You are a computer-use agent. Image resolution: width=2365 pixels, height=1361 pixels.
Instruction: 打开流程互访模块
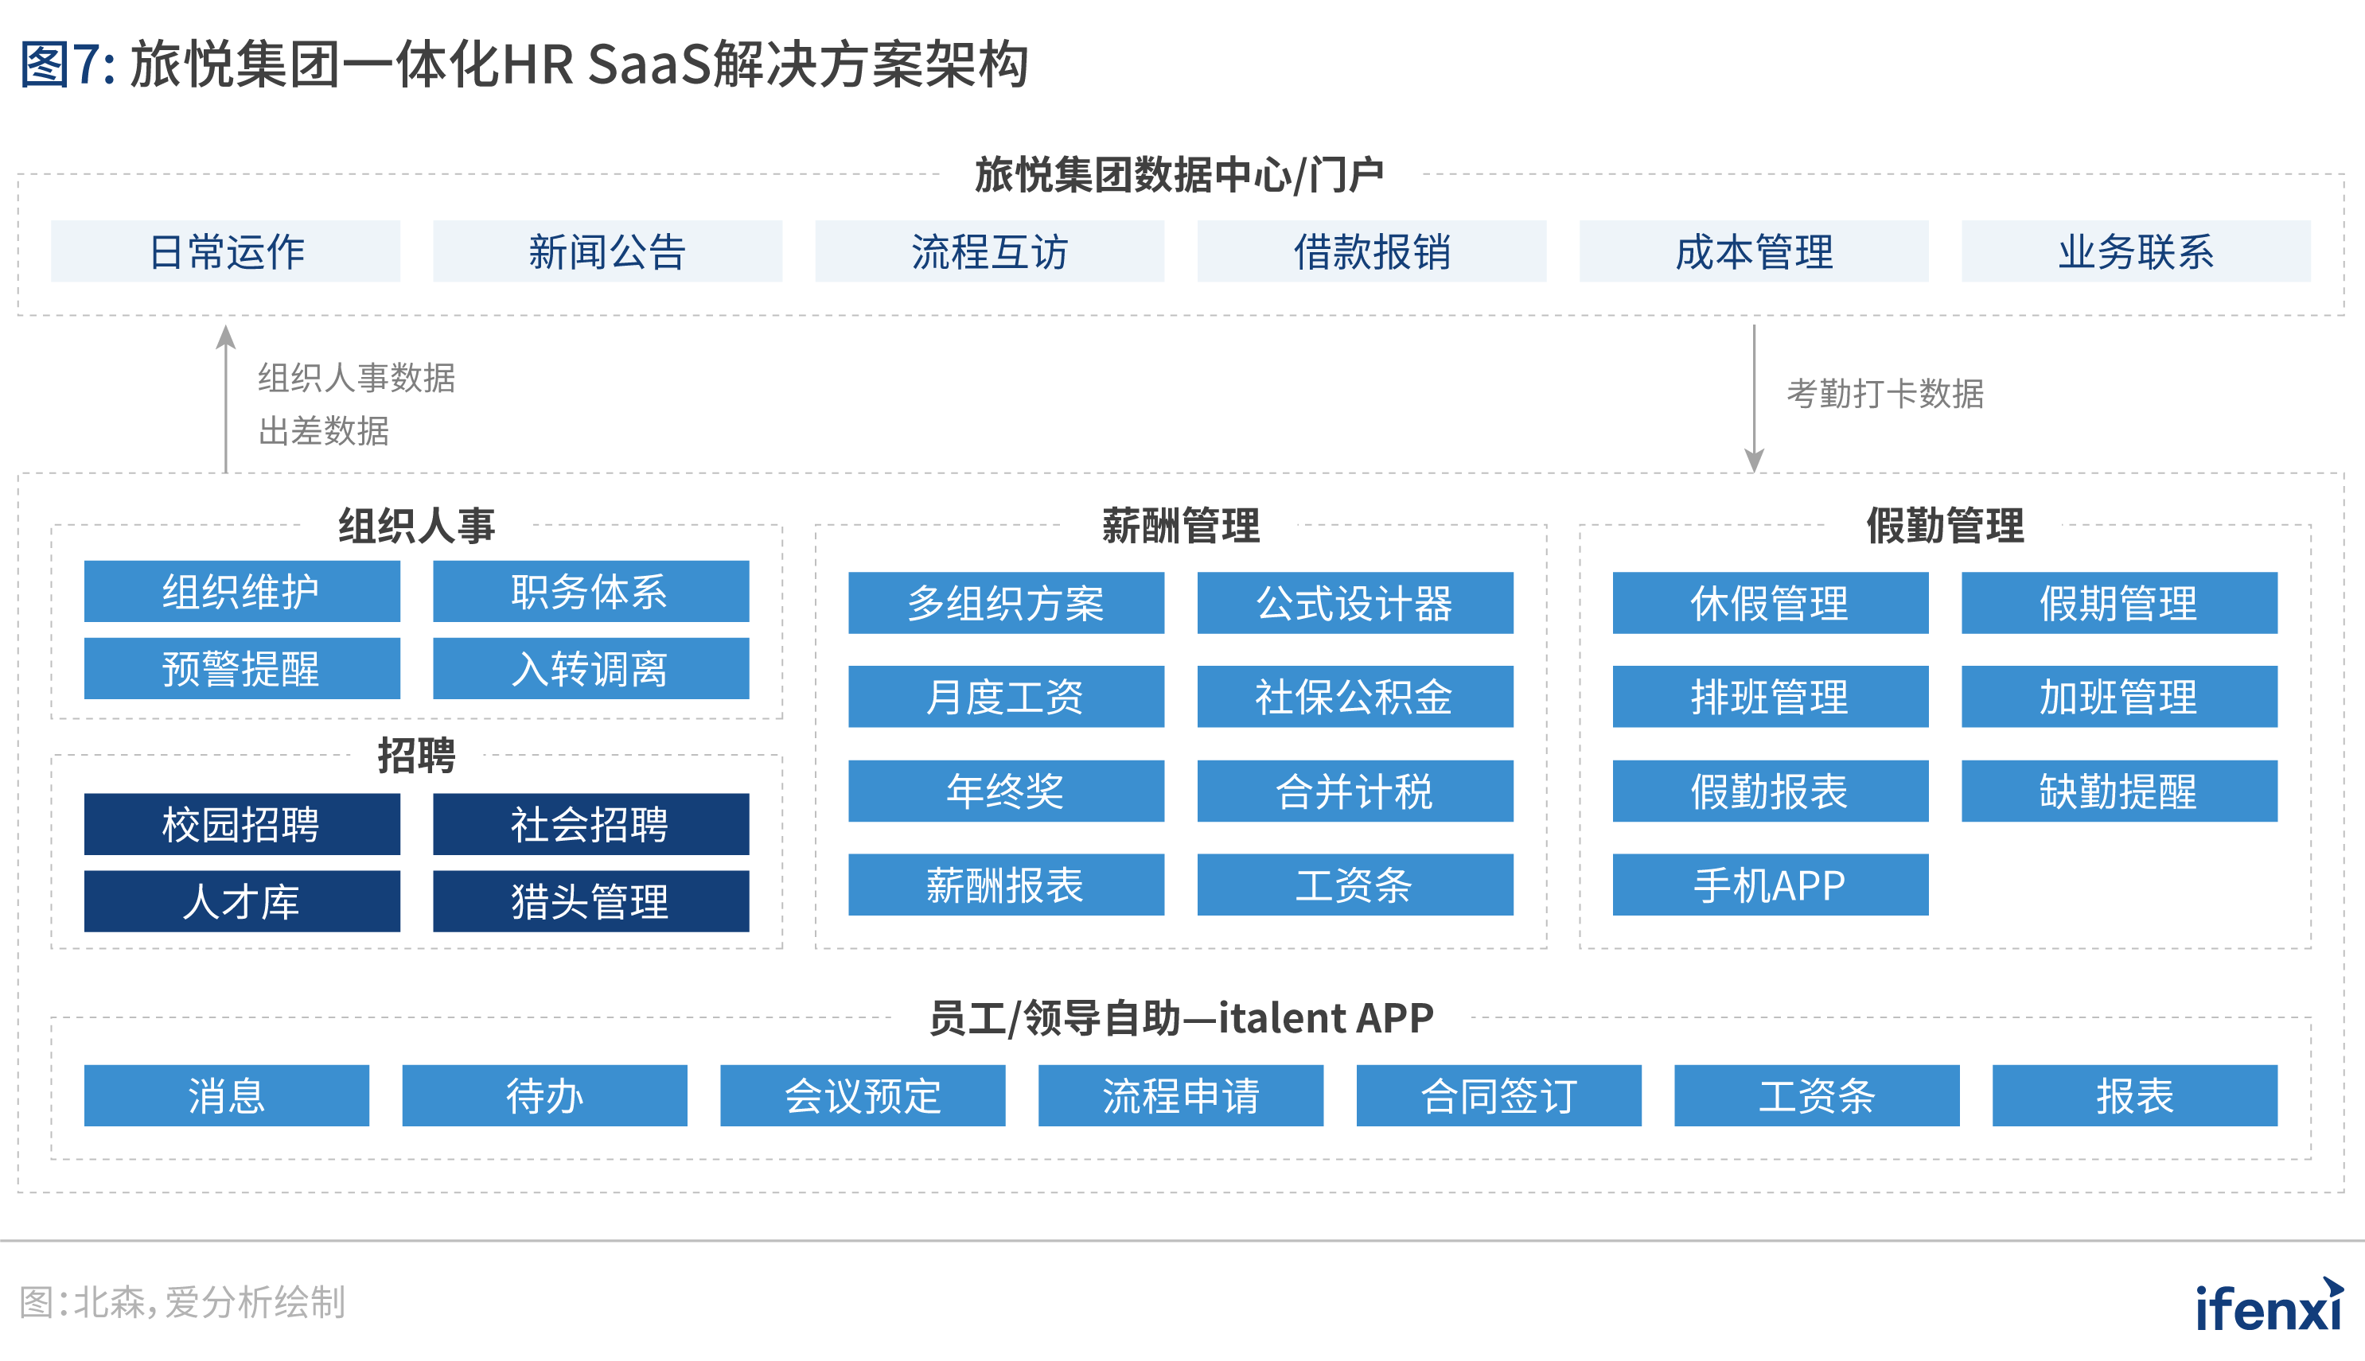(x=991, y=251)
